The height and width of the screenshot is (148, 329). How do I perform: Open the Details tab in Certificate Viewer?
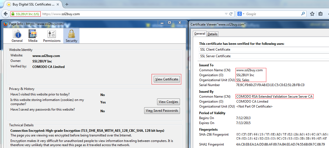[x=212, y=34]
